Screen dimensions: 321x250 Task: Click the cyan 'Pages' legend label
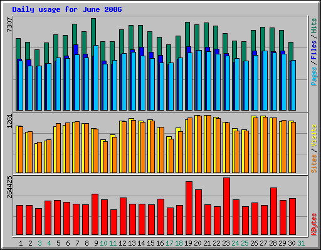(314, 76)
